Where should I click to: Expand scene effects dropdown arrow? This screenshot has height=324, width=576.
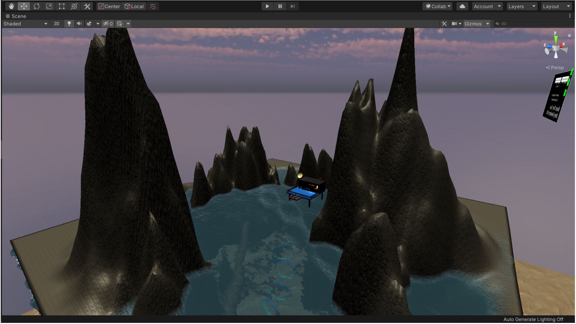pos(97,24)
